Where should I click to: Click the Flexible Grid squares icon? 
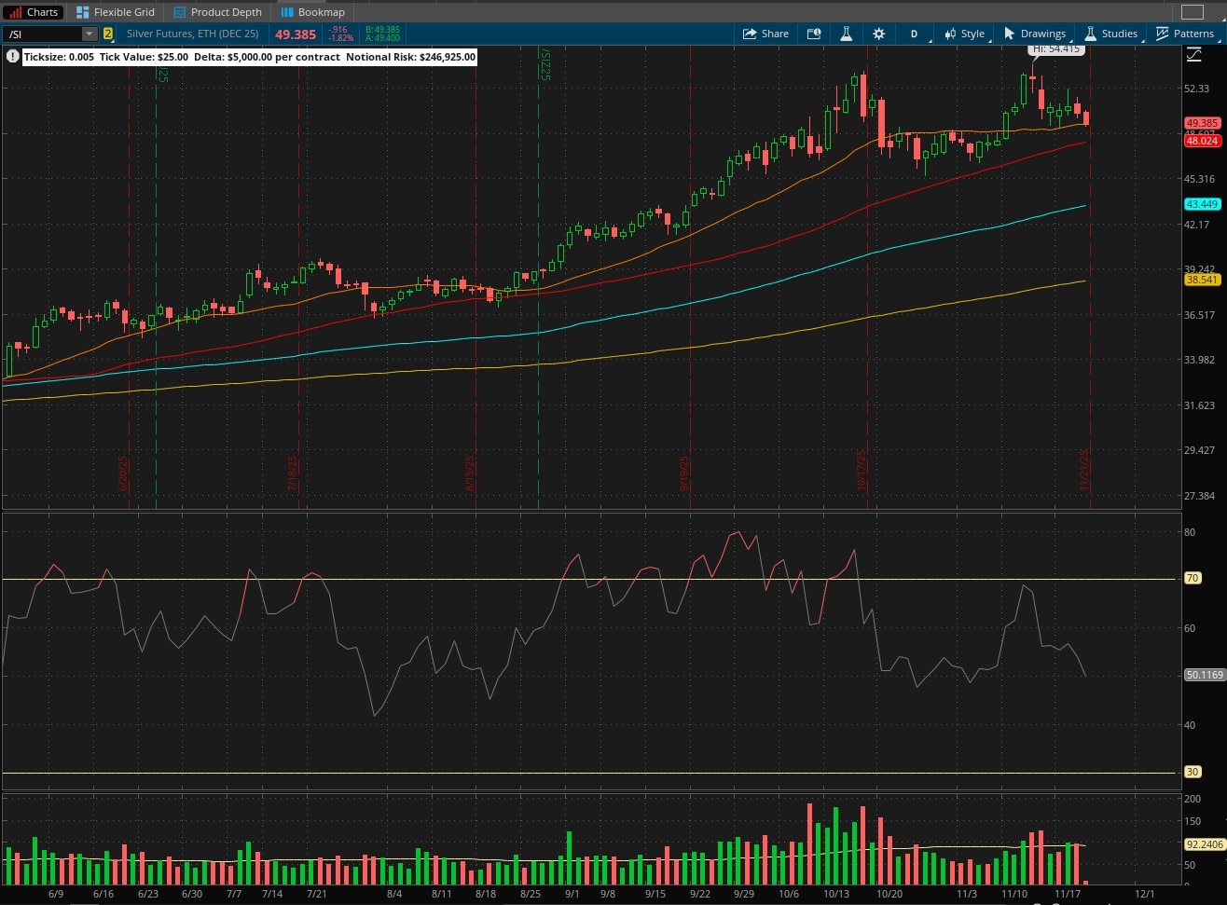(x=84, y=12)
